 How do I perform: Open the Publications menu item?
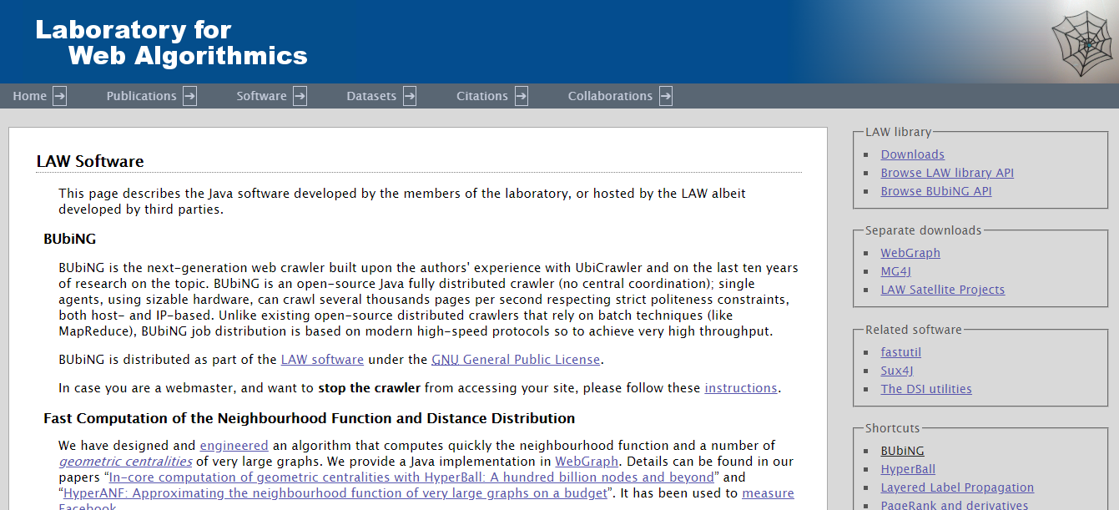141,96
